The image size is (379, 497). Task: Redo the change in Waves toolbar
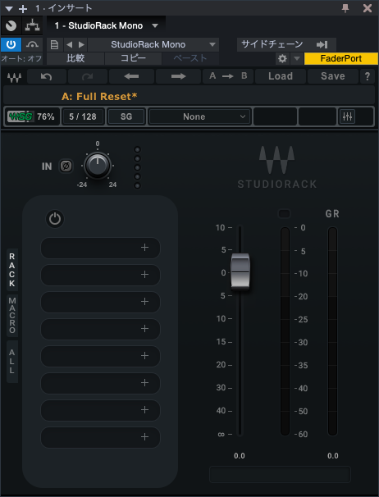88,76
